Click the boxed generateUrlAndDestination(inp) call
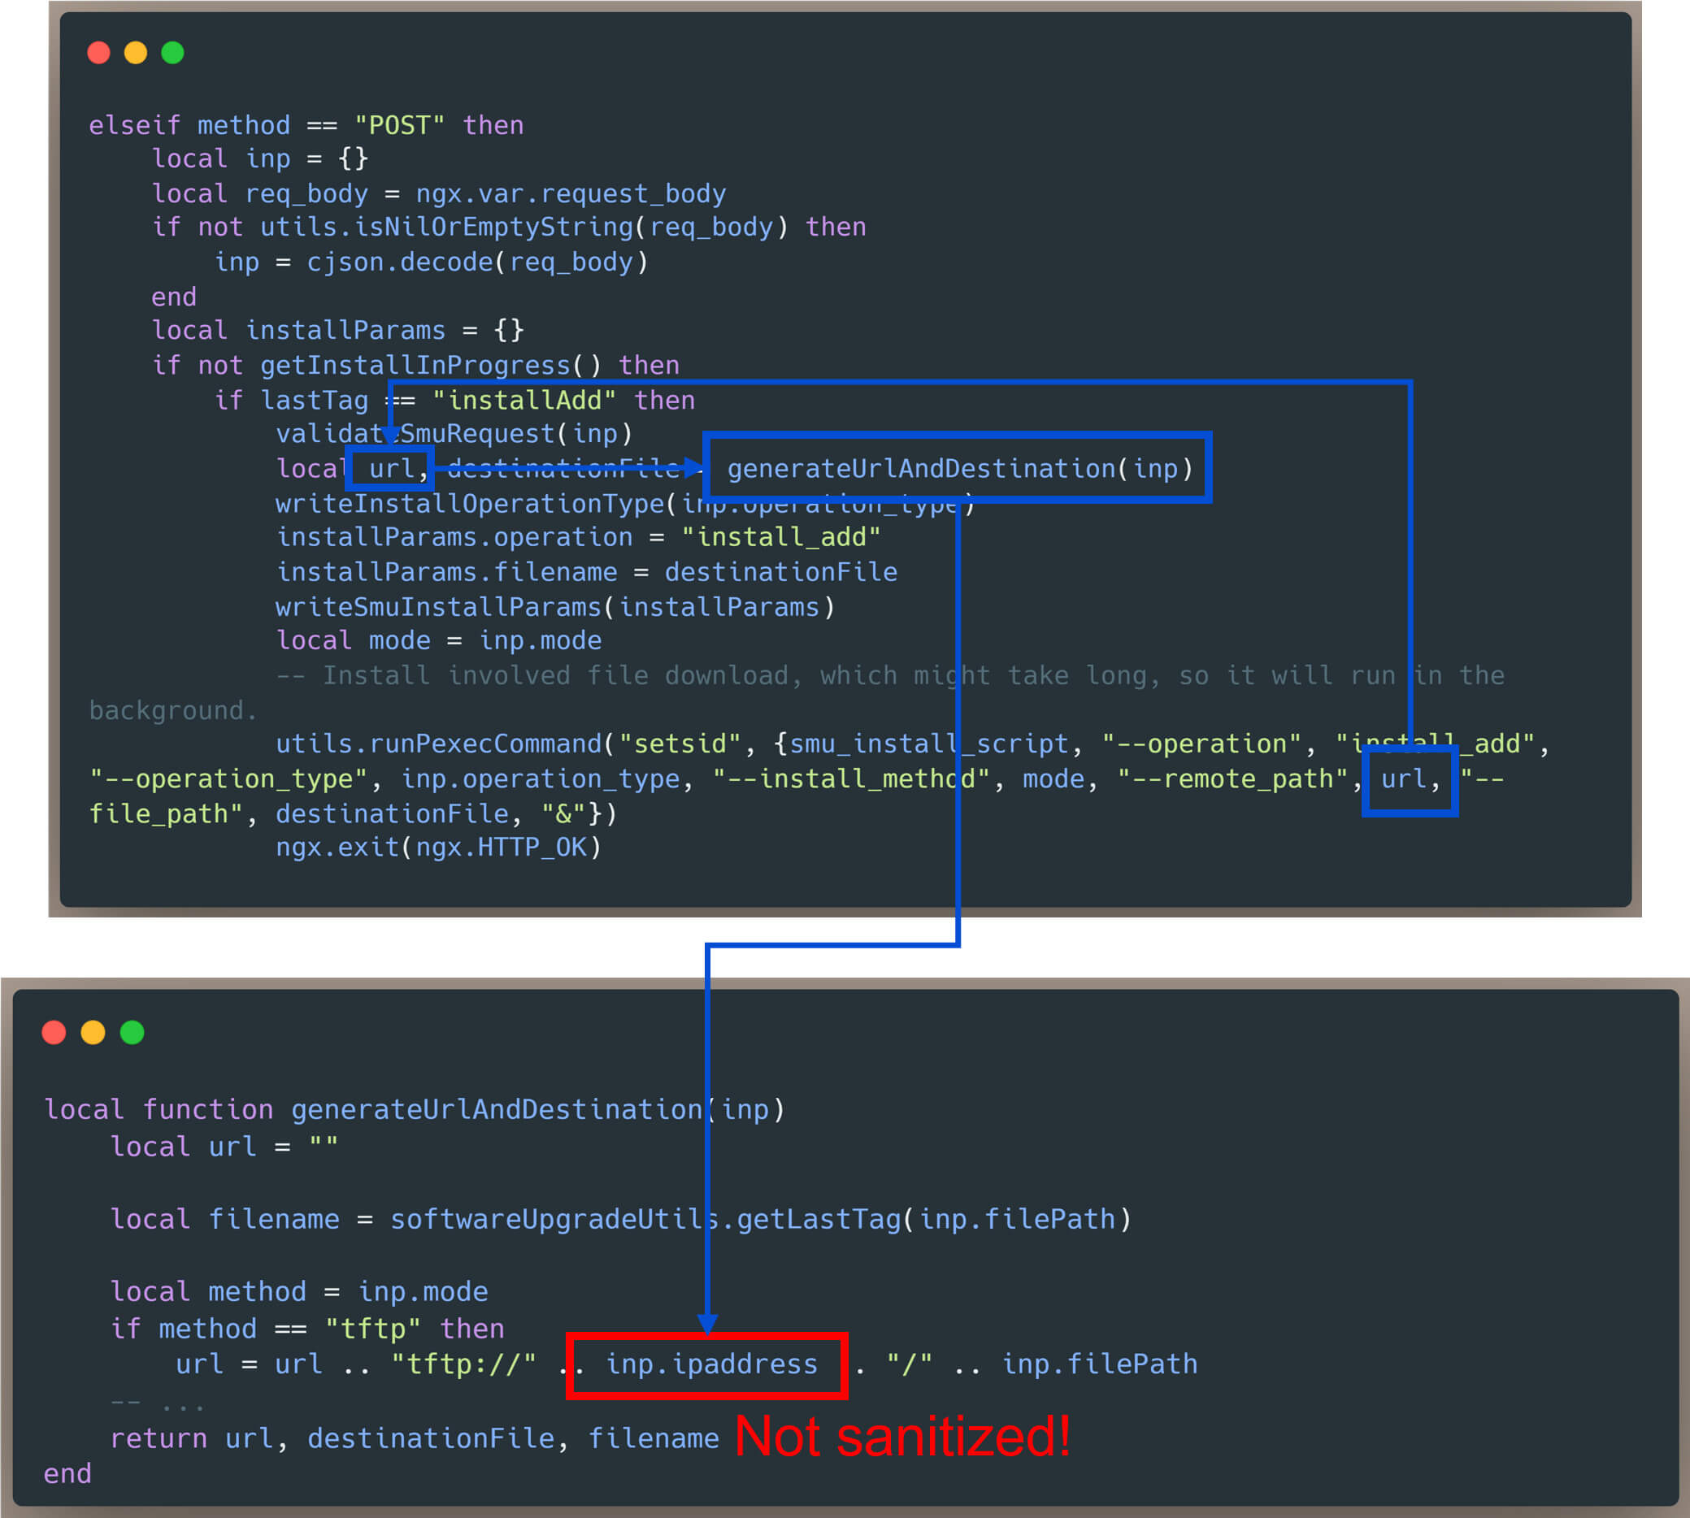 [959, 469]
